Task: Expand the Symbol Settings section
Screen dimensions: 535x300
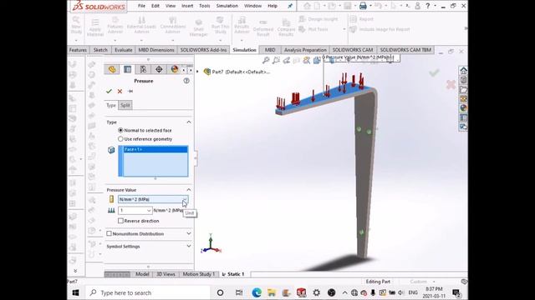Action: click(x=189, y=247)
